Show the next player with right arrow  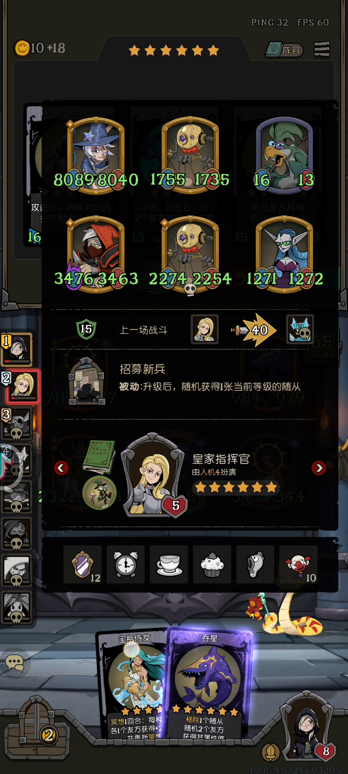[x=319, y=468]
